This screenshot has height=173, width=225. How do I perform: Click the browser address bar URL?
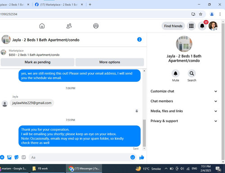(x=9, y=14)
